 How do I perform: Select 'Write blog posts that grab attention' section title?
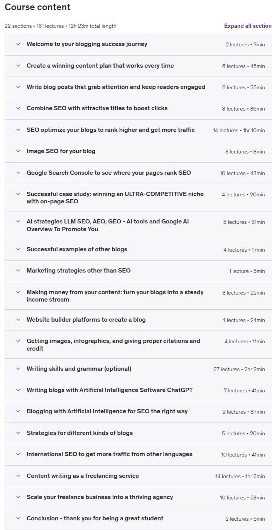point(116,87)
